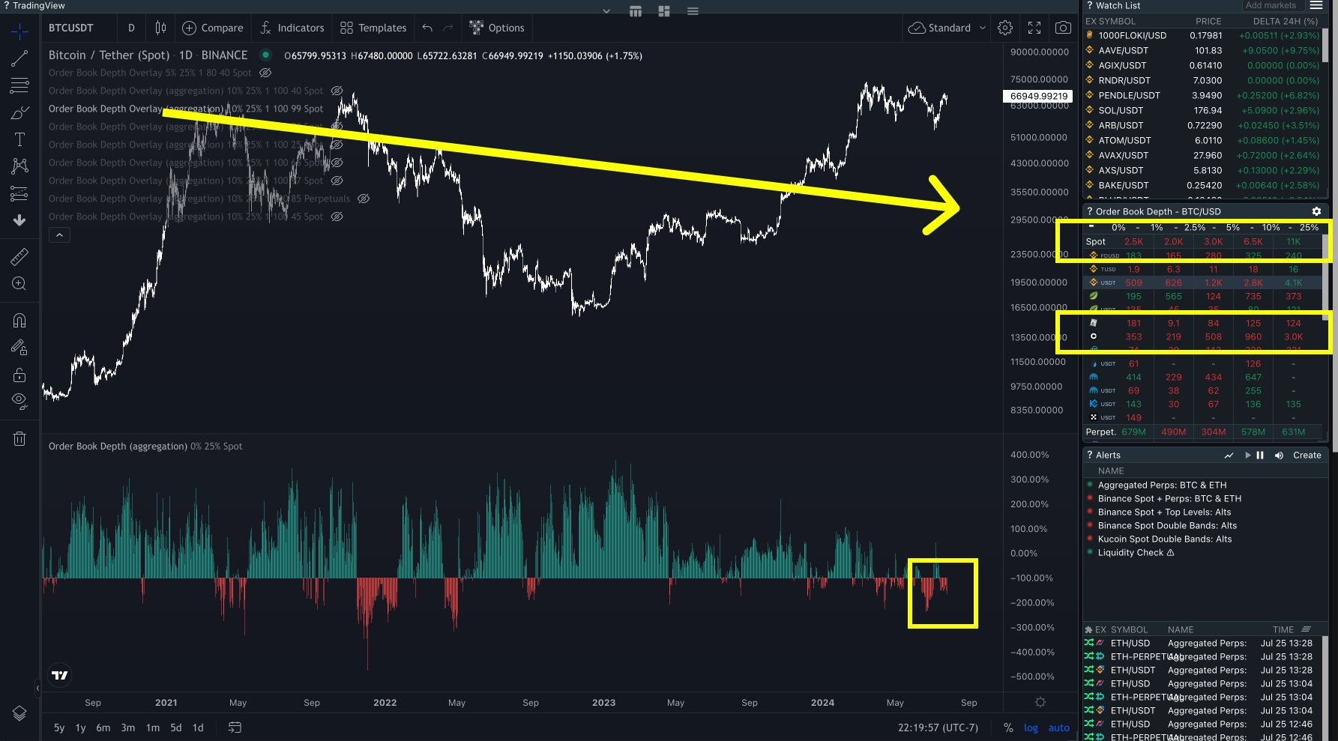Viewport: 1338px width, 741px height.
Task: Click the BTCUSDT symbol search field
Action: tap(71, 28)
